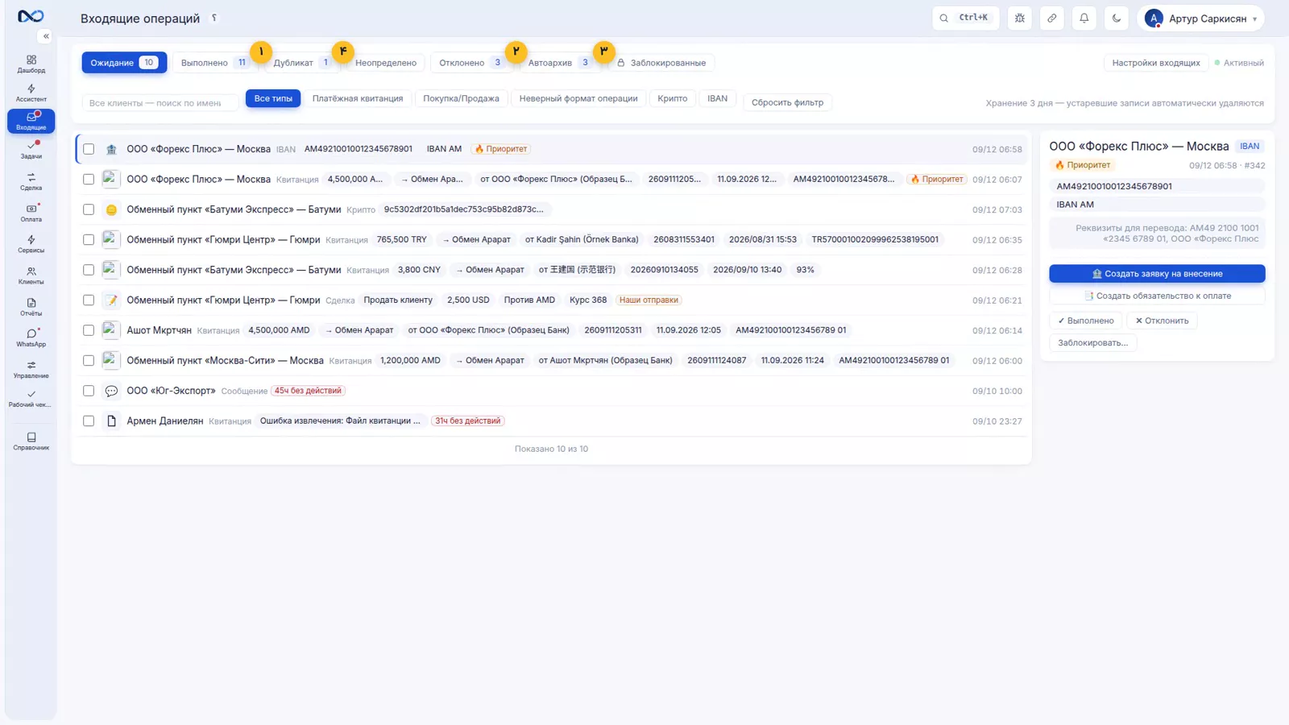Viewport: 1289px width, 725px height.
Task: Focus the Все клиенты search field
Action: [x=160, y=102]
